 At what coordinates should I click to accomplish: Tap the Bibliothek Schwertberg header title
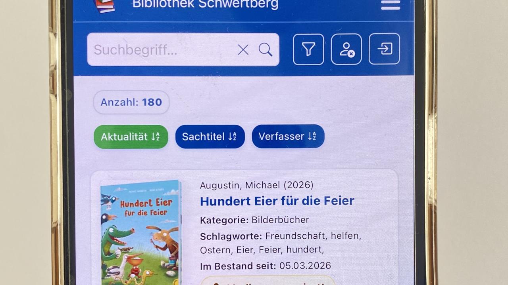pyautogui.click(x=205, y=4)
